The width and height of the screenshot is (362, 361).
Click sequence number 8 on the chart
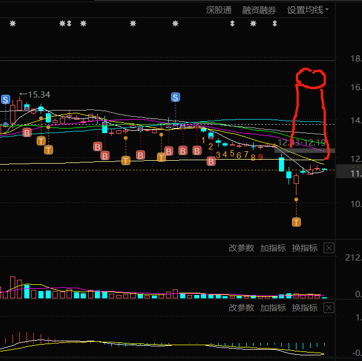[x=253, y=158]
